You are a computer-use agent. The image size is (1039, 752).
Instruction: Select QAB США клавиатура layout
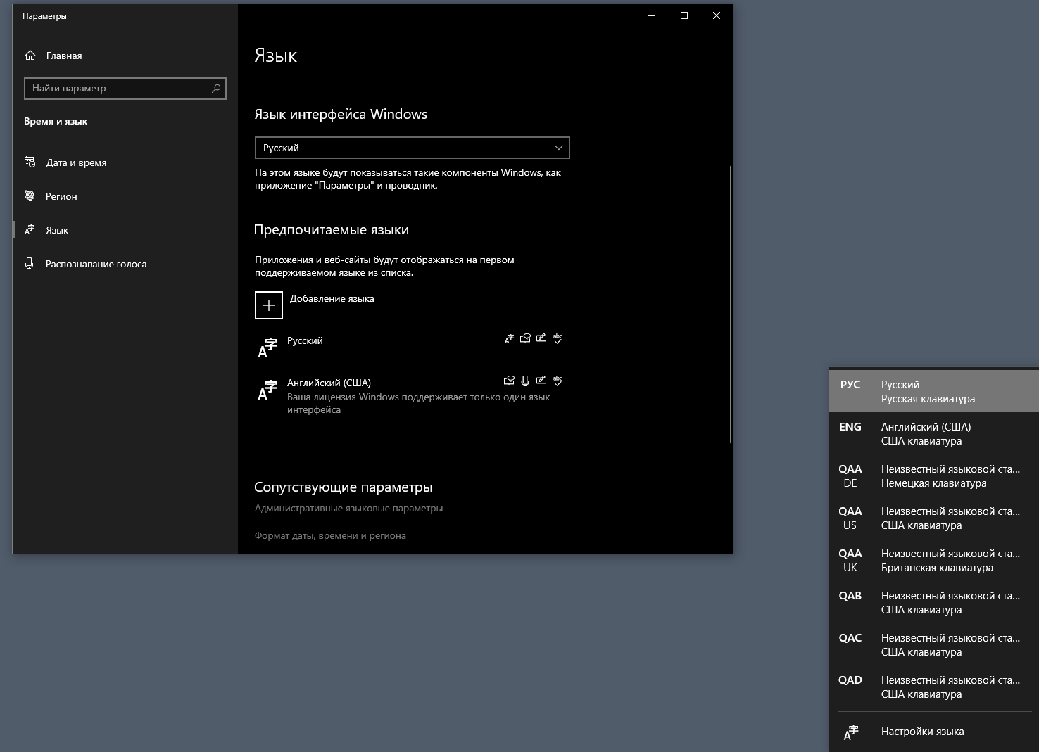934,602
